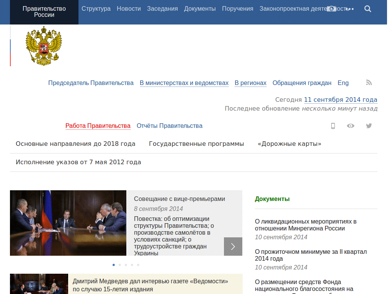Jump to the last carousel dot

[x=138, y=265]
